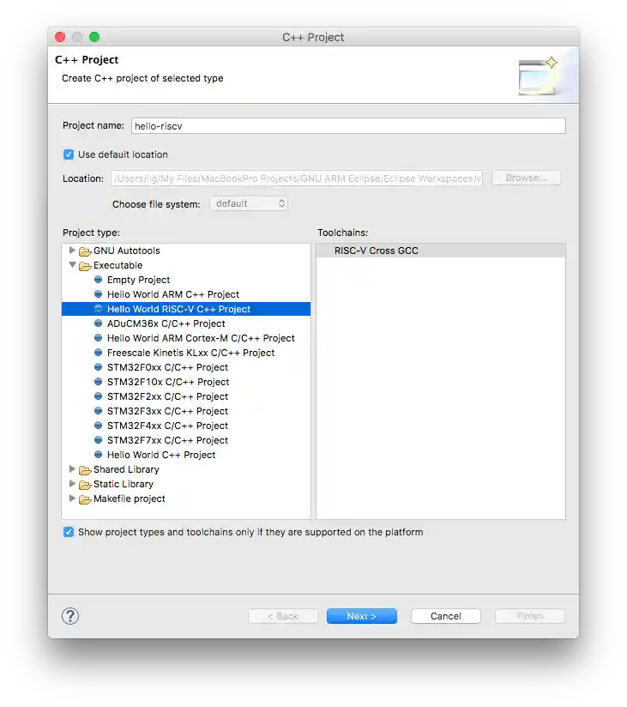Open the Choose file system dropdown
Screen dimensions: 627x707
pos(249,204)
